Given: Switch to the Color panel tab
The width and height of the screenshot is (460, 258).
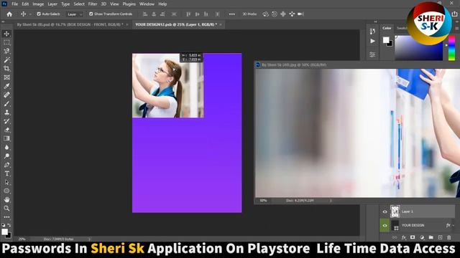Looking at the screenshot, I should [x=387, y=28].
